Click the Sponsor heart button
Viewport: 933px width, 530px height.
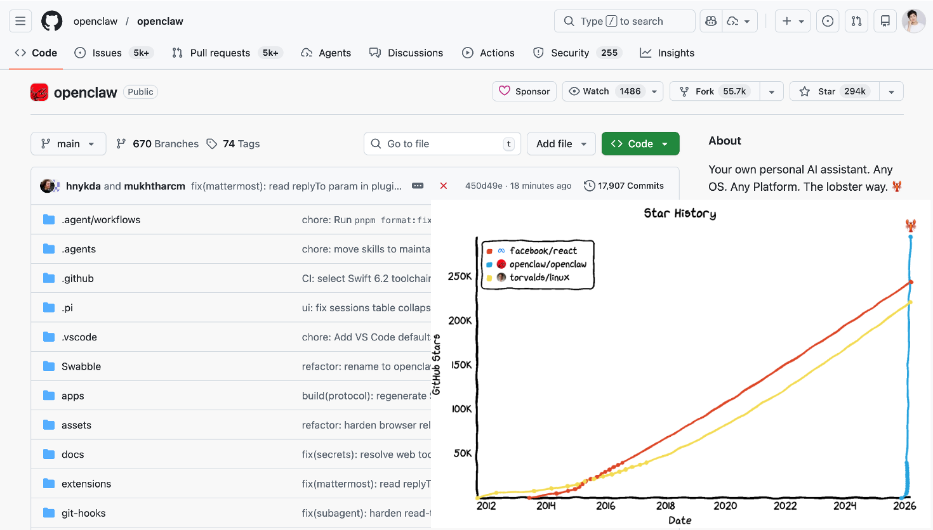point(524,91)
